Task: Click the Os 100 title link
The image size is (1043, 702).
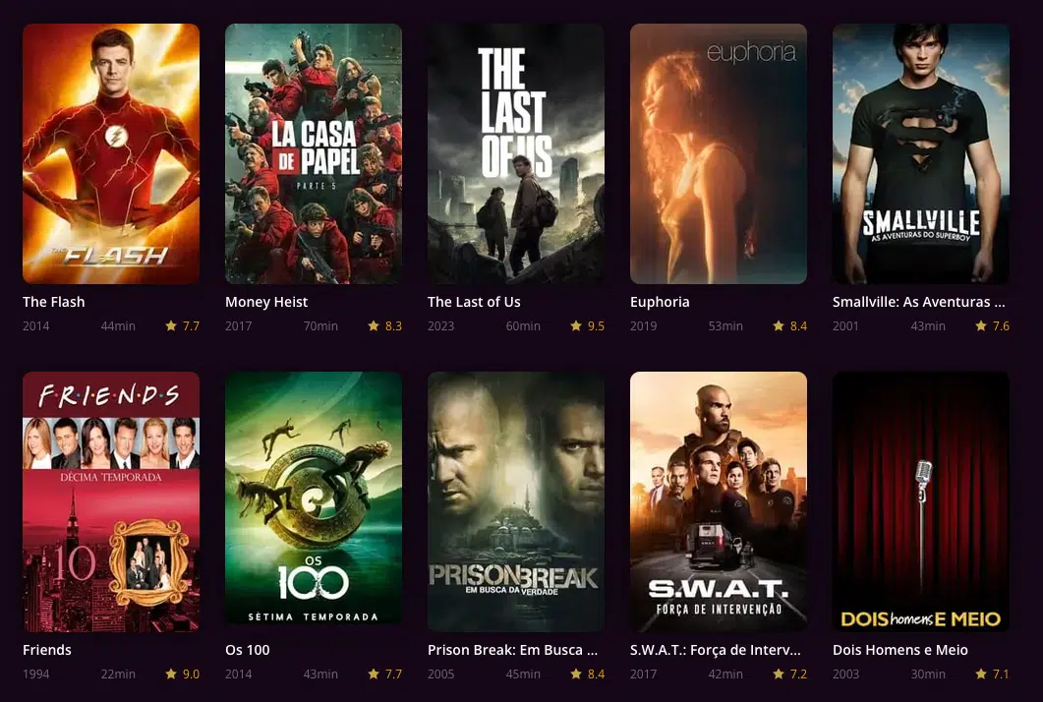Action: click(248, 650)
